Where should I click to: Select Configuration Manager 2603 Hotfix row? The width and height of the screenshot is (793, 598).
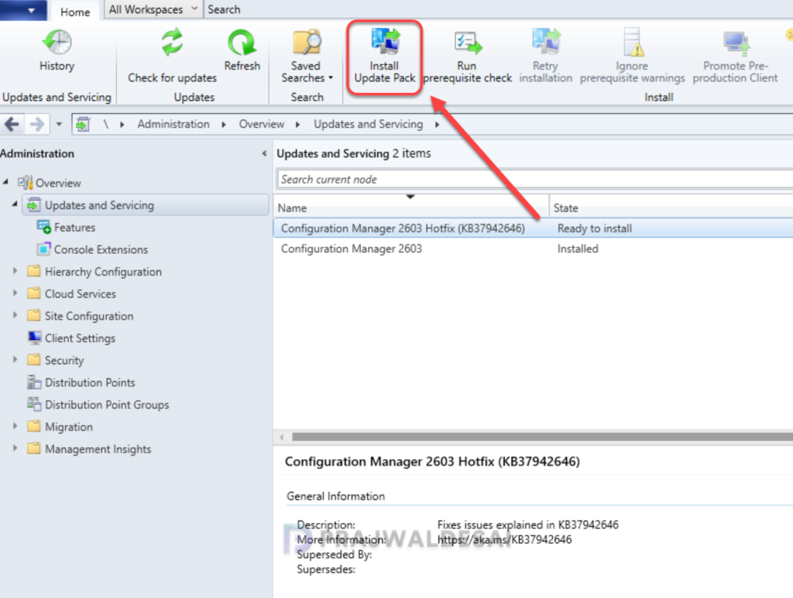tap(534, 229)
